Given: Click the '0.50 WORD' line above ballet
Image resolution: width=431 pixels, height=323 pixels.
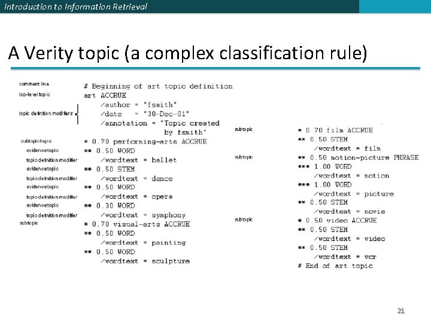Looking at the screenshot, I should tap(110, 151).
